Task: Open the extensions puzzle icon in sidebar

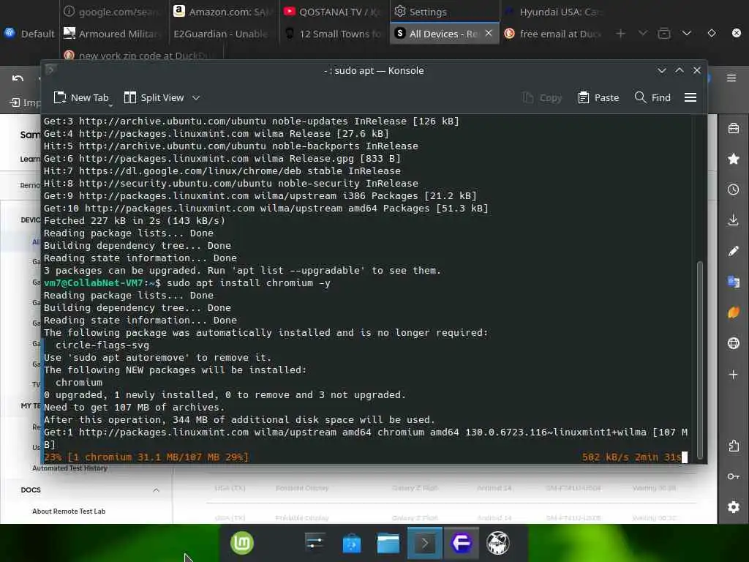Action: pos(734,446)
